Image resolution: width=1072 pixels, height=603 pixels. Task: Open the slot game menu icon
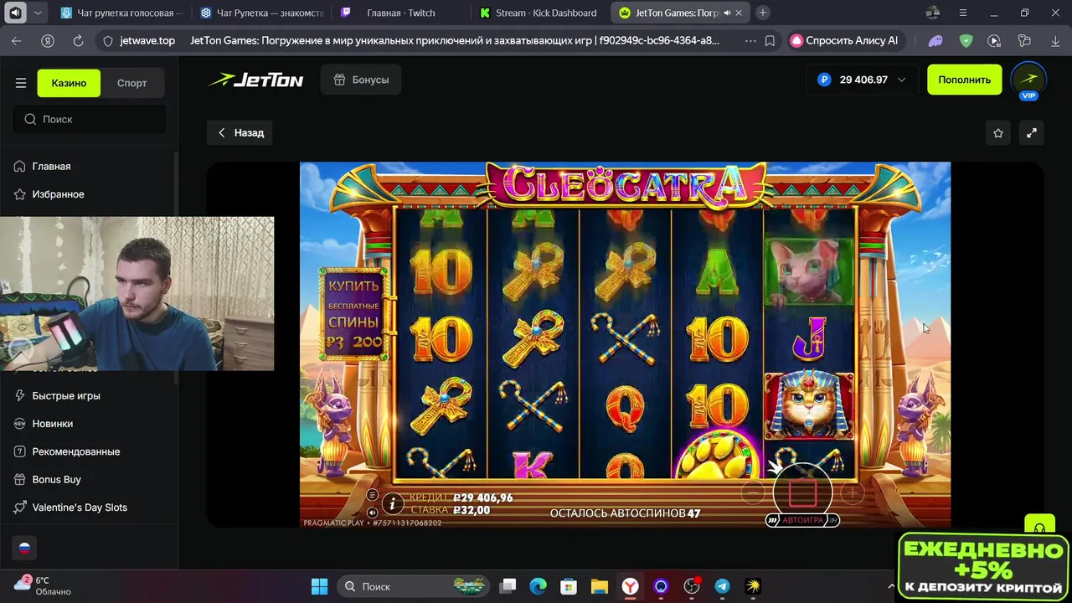click(x=373, y=495)
